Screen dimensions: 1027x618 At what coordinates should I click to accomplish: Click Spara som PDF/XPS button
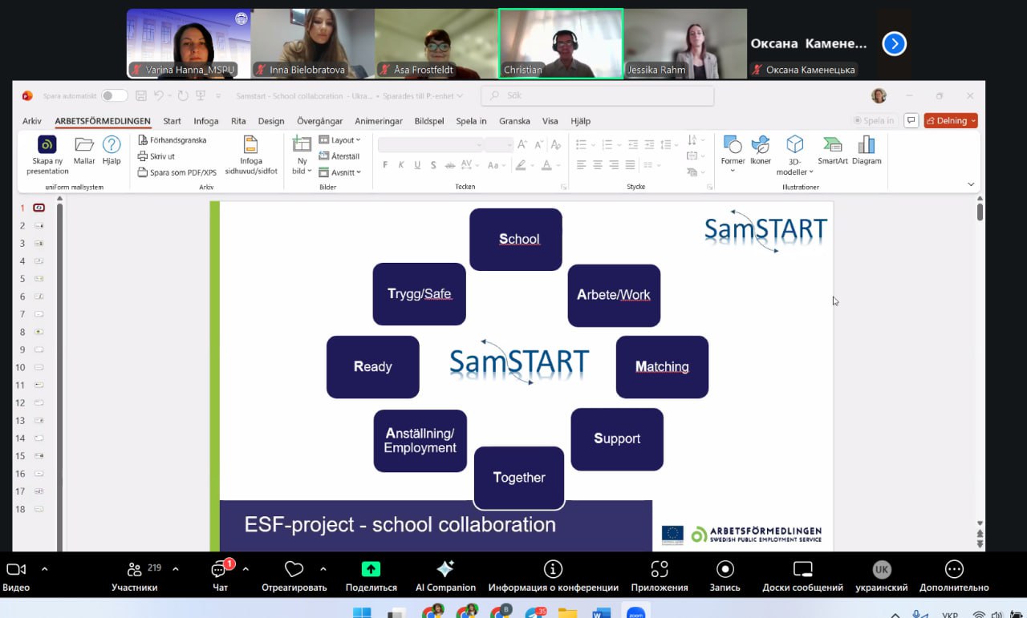coord(177,172)
